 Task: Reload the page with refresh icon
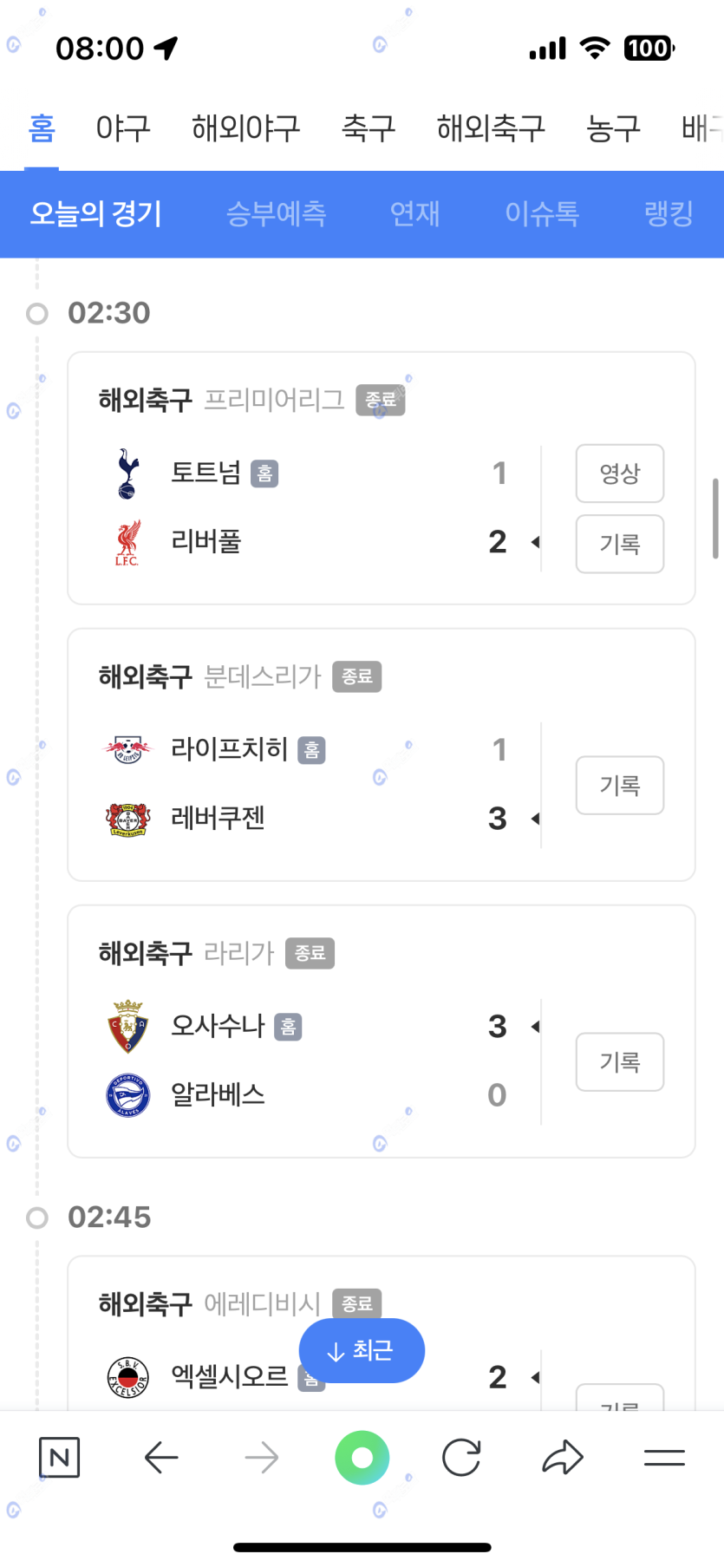click(x=461, y=1457)
